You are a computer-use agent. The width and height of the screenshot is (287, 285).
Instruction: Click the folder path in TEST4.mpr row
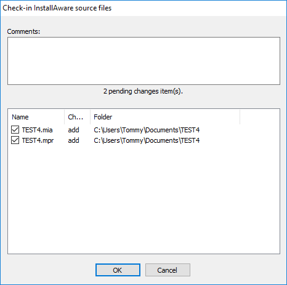pos(147,140)
